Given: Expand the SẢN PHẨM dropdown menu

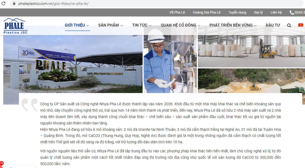Looking at the screenshot, I should coord(110,25).
